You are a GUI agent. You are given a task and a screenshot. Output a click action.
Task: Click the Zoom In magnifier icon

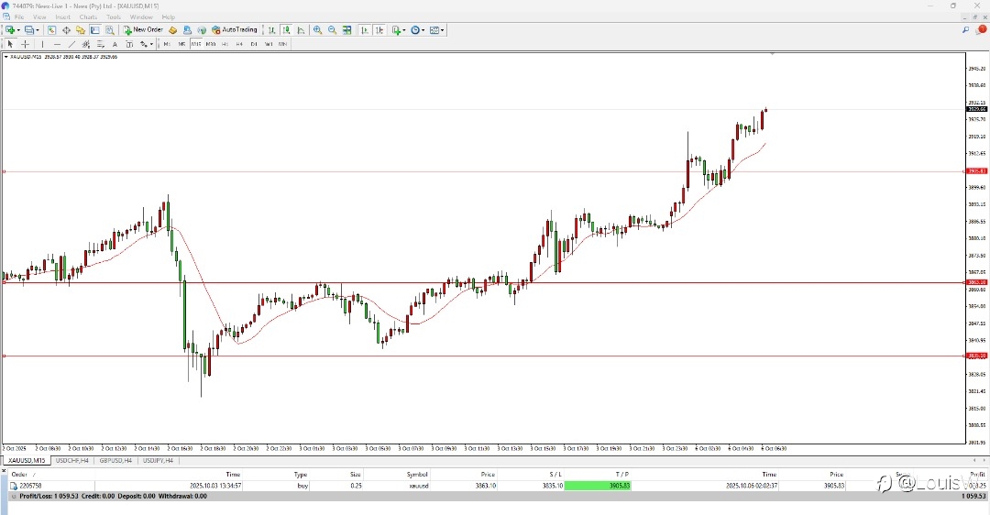coord(317,29)
